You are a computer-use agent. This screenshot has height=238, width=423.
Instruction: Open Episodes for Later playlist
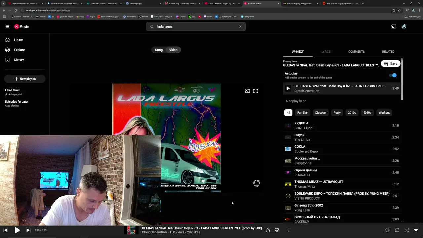[17, 103]
